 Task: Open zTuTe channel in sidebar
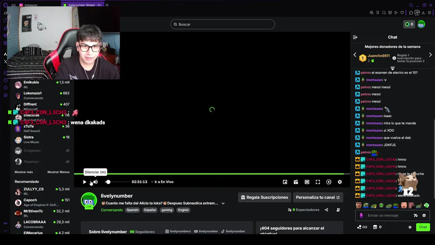pyautogui.click(x=42, y=128)
